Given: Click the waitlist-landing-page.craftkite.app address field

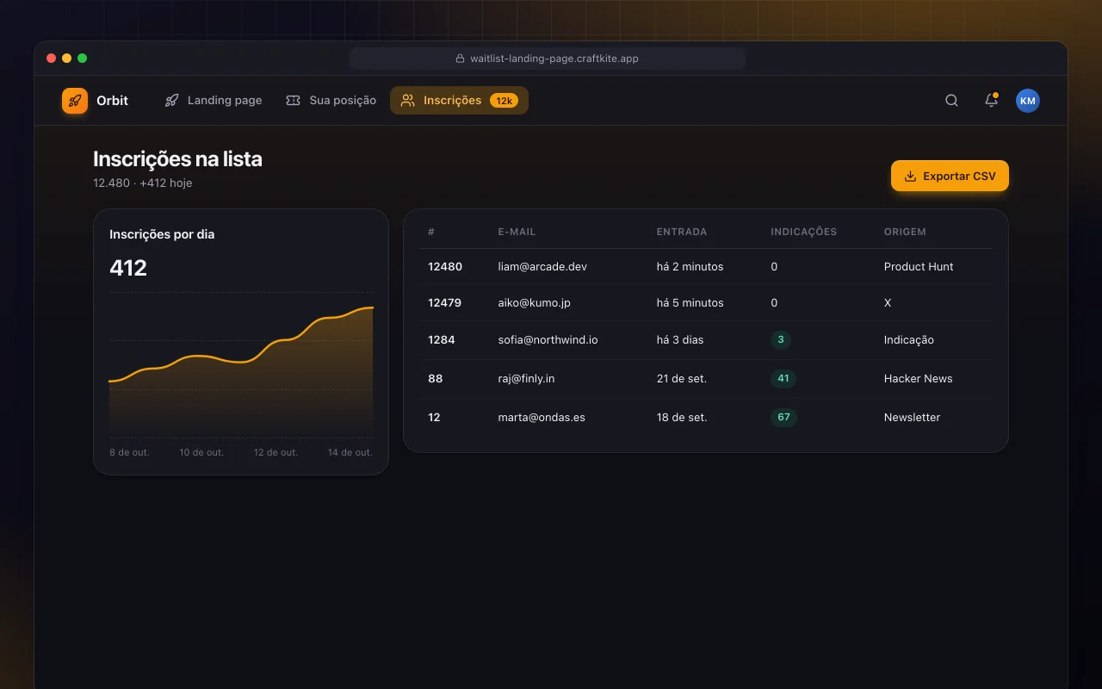Looking at the screenshot, I should 548,59.
